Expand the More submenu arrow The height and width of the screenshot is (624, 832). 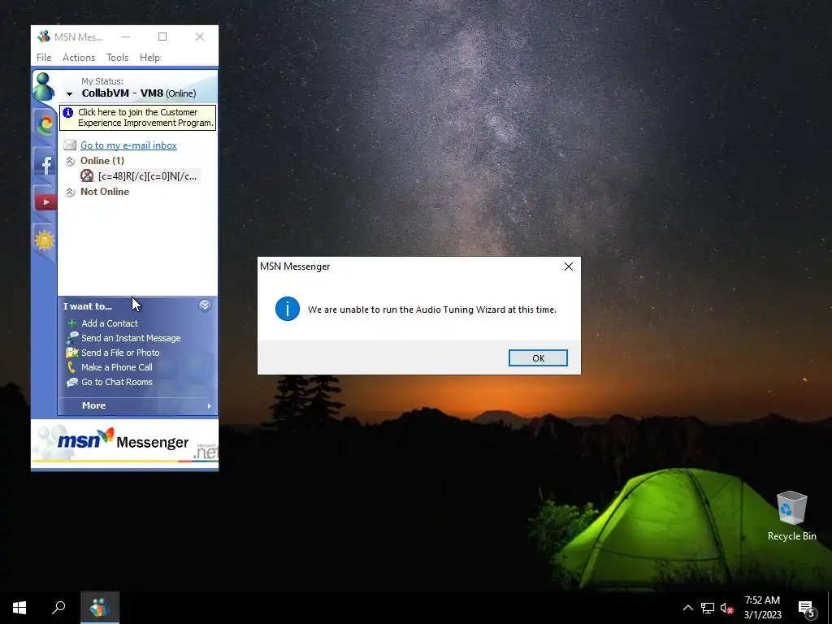[x=209, y=406]
